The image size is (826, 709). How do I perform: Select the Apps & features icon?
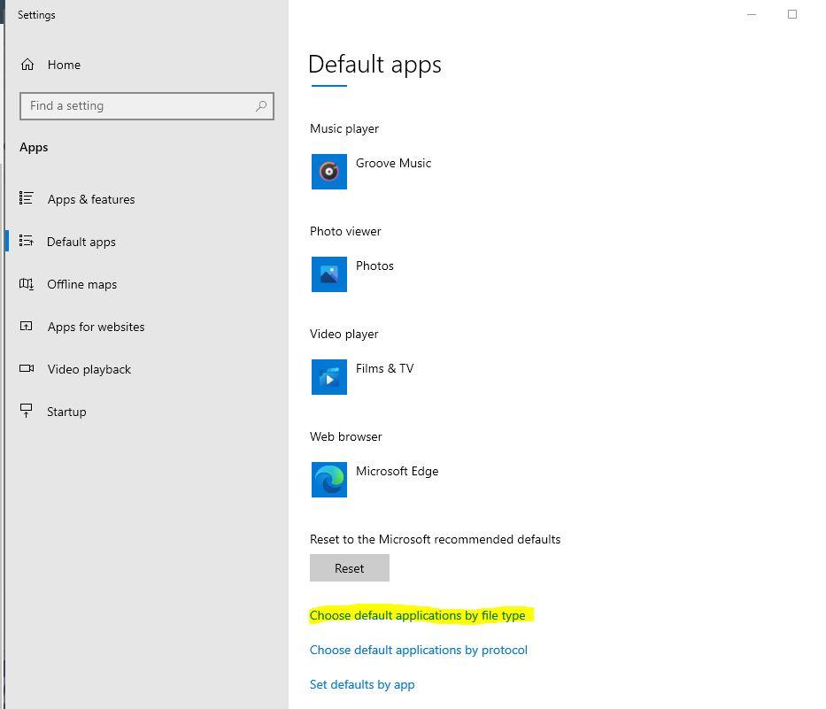27,199
